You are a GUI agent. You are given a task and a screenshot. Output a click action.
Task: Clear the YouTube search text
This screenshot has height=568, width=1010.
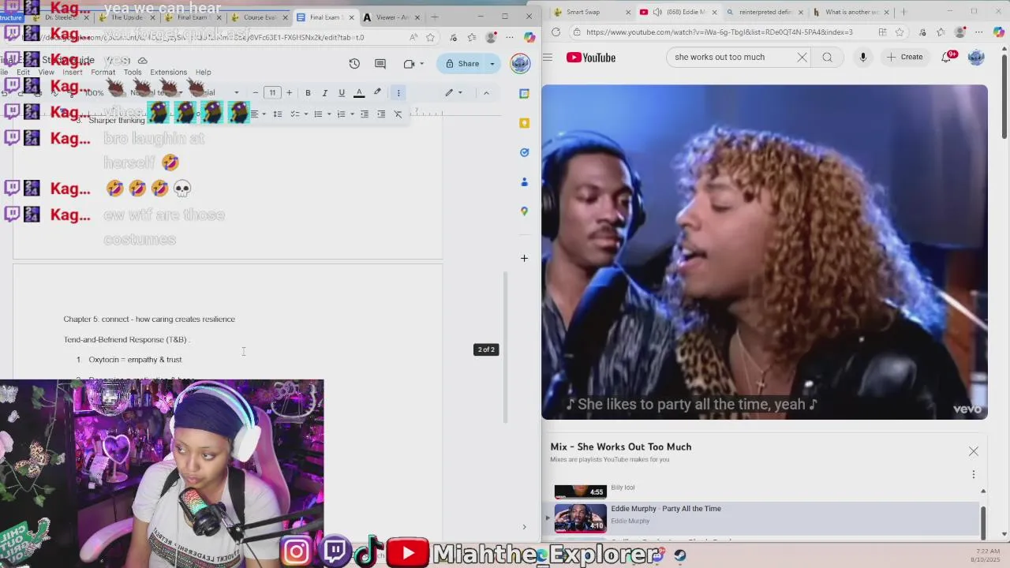pyautogui.click(x=802, y=57)
